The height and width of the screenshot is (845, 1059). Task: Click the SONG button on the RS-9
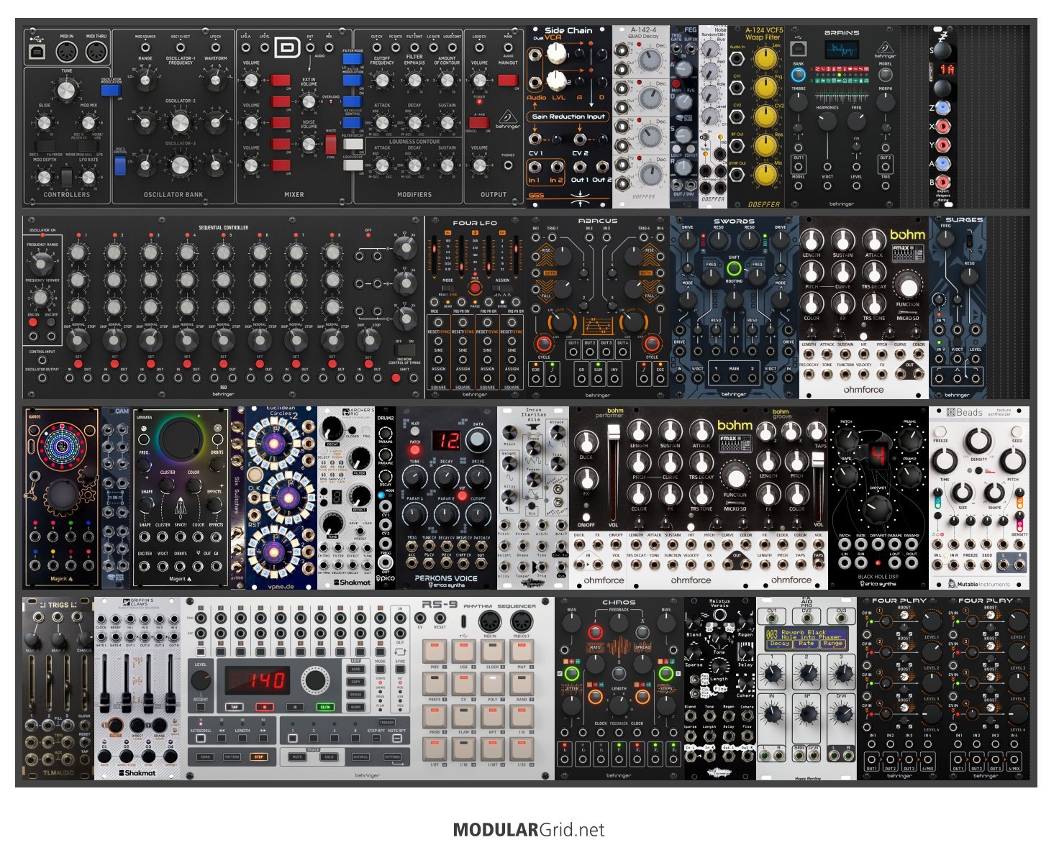[x=206, y=757]
